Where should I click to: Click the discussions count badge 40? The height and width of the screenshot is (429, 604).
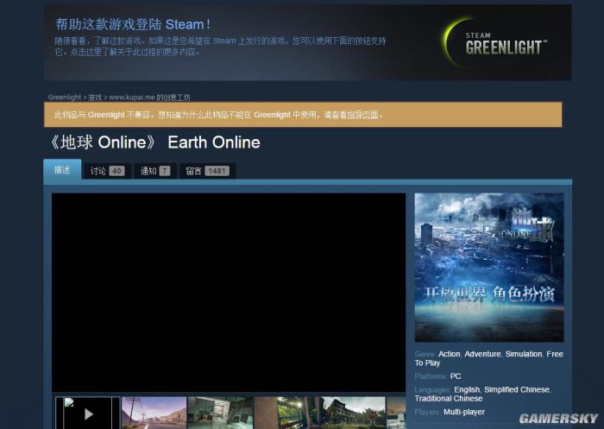click(116, 171)
